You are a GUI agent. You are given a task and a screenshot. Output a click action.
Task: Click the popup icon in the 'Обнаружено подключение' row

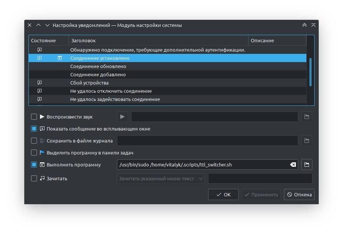click(x=40, y=50)
